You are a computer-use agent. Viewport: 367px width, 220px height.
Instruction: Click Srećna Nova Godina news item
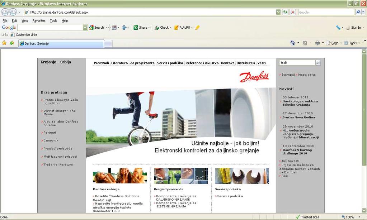(298, 118)
